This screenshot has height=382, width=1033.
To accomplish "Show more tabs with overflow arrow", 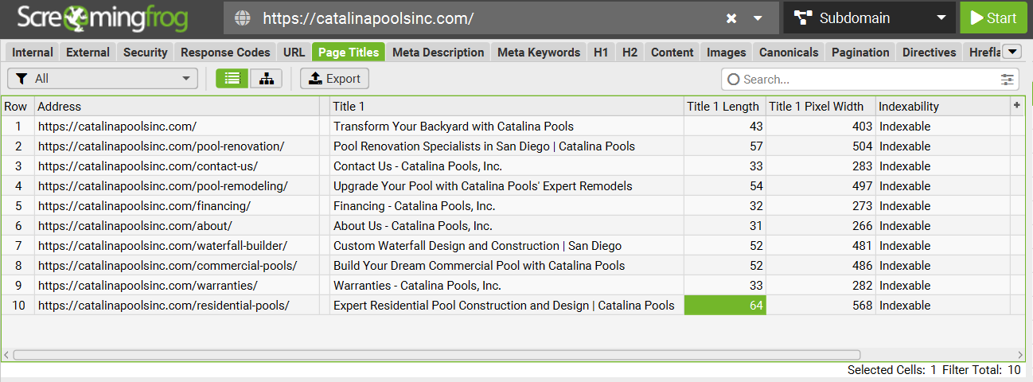I will [1012, 53].
